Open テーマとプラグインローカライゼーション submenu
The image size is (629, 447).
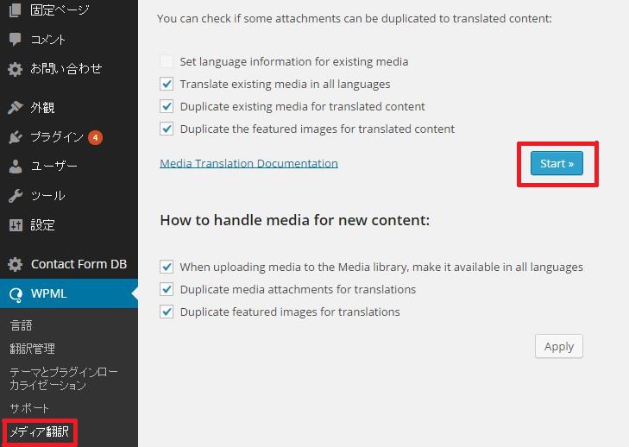pyautogui.click(x=63, y=378)
